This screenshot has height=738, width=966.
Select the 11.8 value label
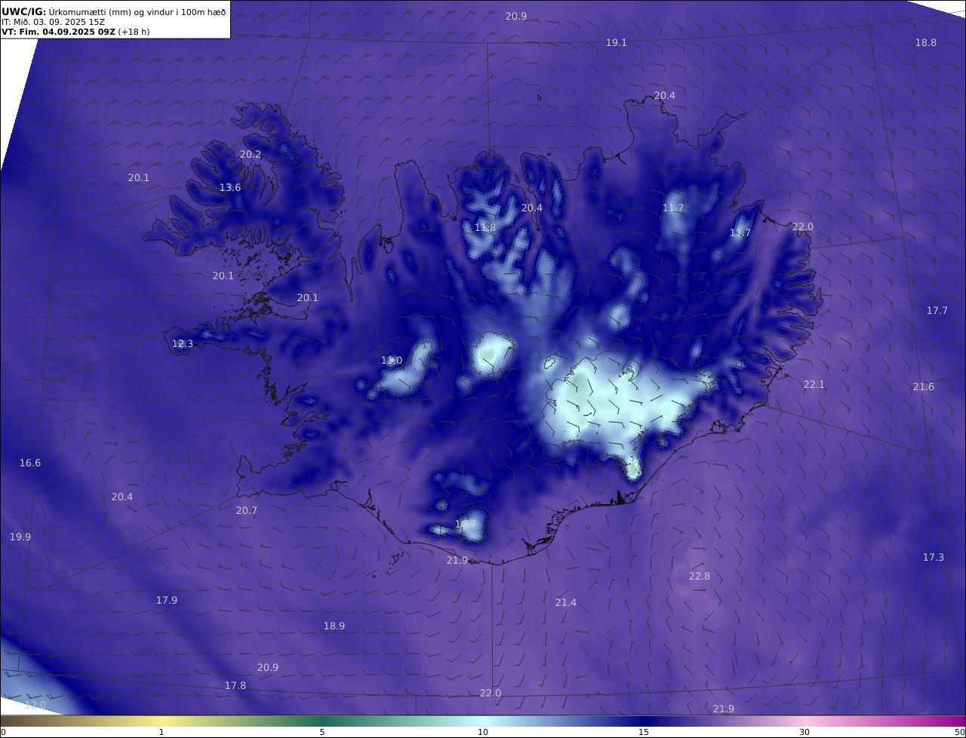(485, 228)
